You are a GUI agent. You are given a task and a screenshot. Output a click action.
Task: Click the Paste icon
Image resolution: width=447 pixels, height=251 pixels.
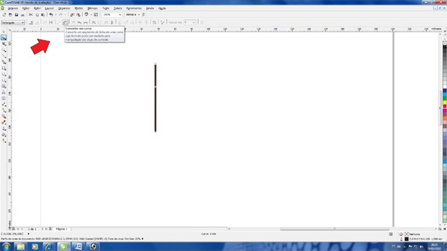tap(43, 14)
